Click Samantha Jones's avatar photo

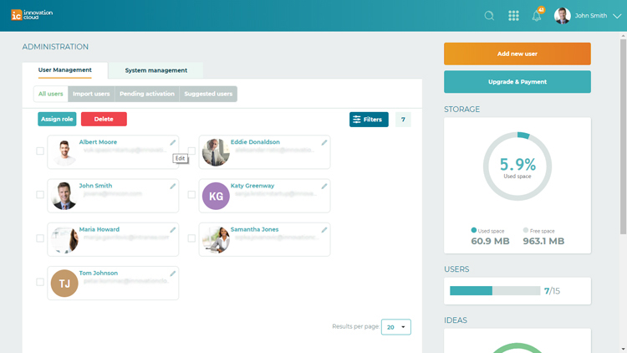[216, 239]
